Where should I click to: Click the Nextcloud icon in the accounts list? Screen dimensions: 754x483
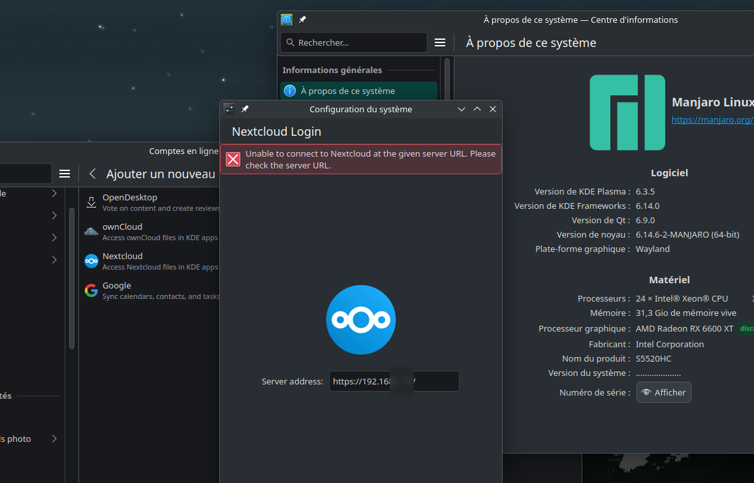[91, 261]
